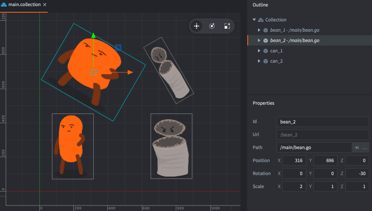Viewport: 372px width, 211px height.
Task: Click the Rotation Z field showing -30
Action: [357, 174]
